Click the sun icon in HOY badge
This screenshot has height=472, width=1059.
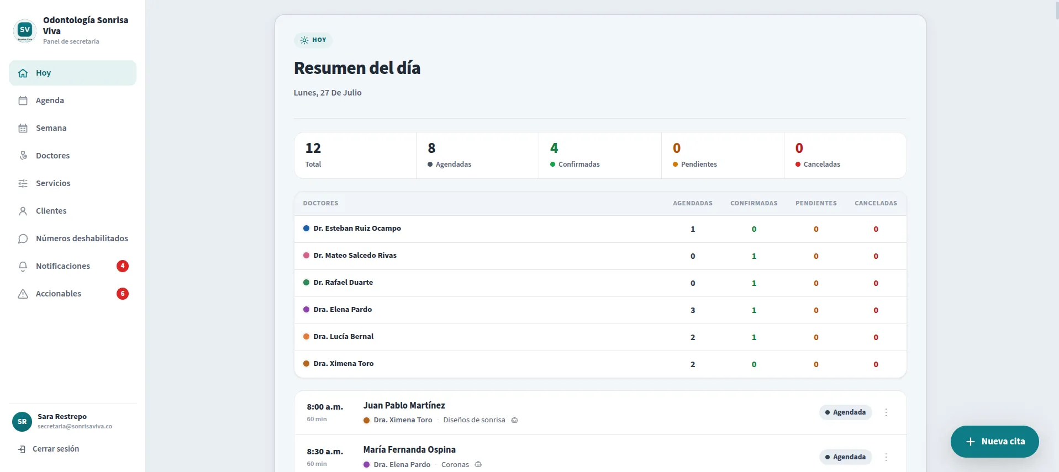(x=304, y=40)
